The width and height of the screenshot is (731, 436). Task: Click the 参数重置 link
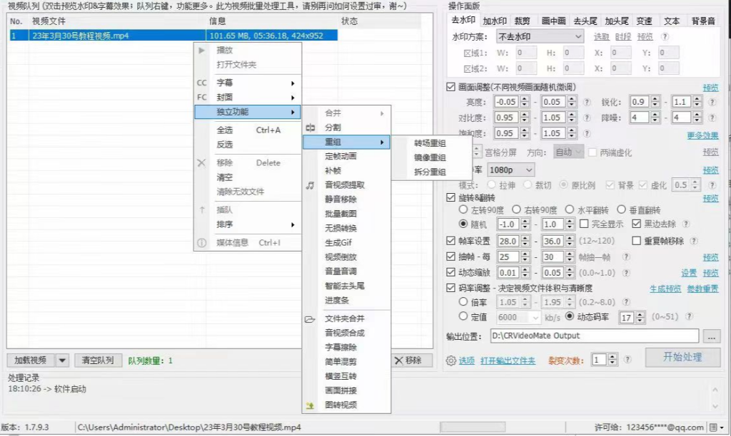coord(702,289)
